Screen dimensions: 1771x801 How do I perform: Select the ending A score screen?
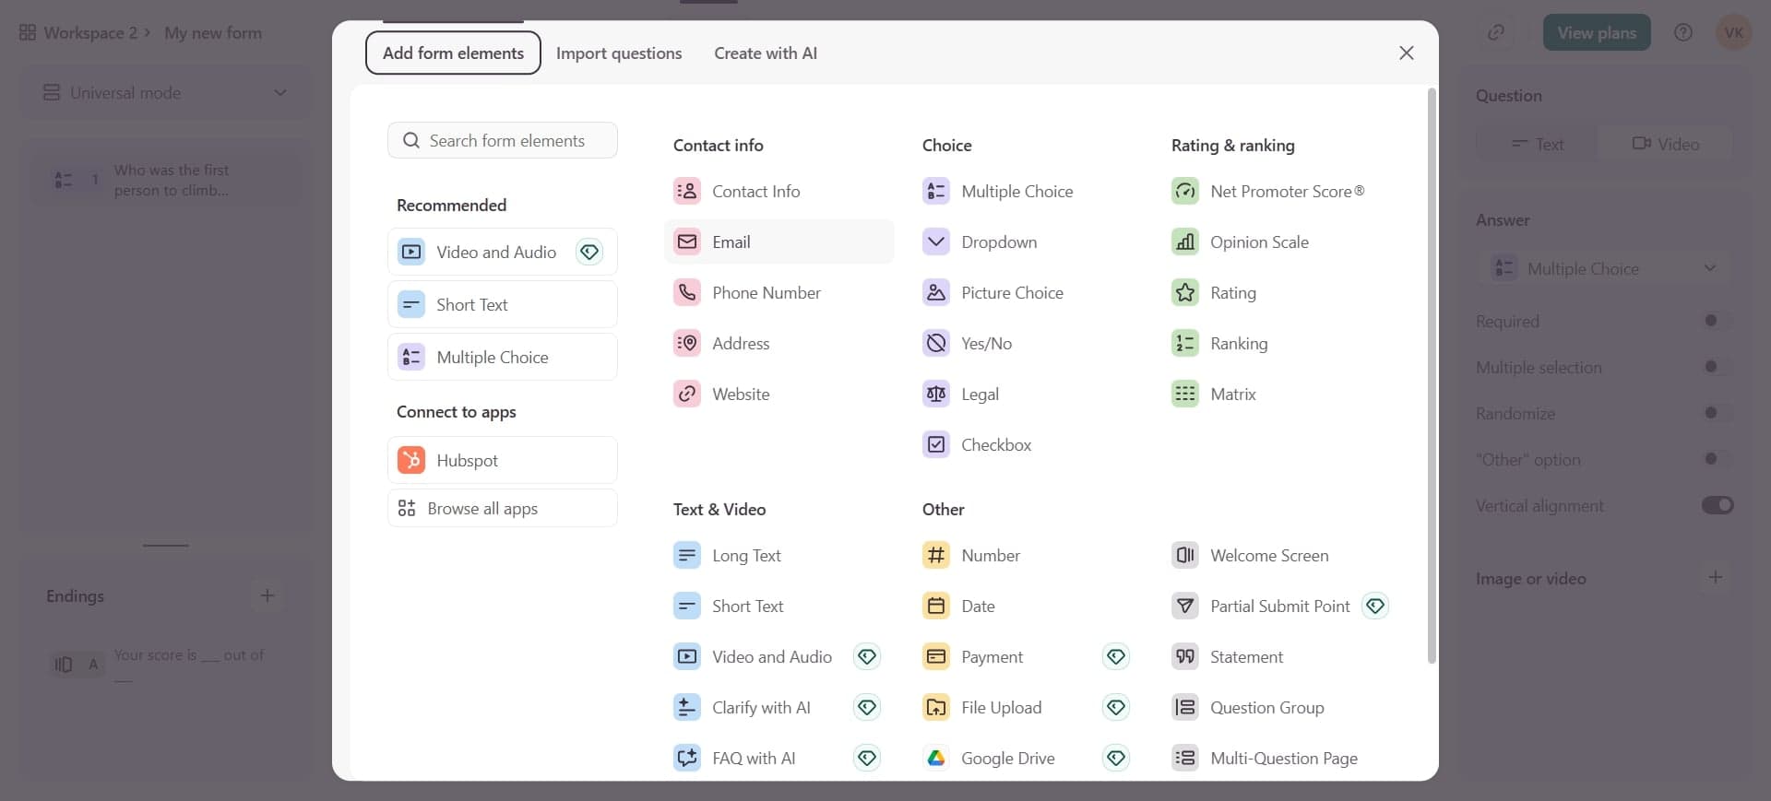[x=166, y=664]
